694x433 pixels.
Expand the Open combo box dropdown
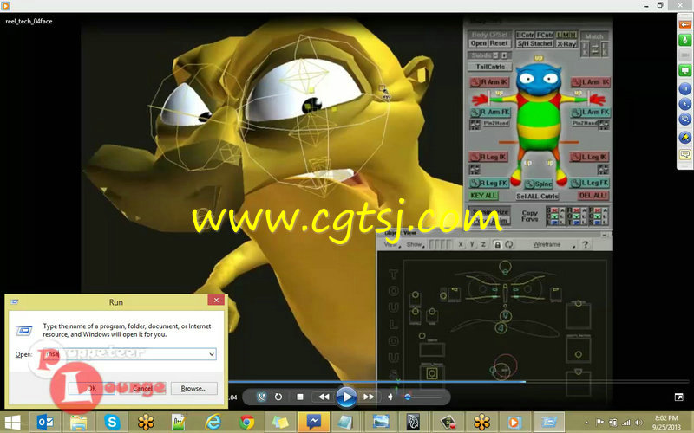(x=212, y=354)
